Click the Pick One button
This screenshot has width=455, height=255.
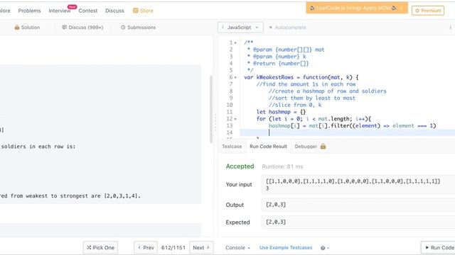click(x=100, y=248)
